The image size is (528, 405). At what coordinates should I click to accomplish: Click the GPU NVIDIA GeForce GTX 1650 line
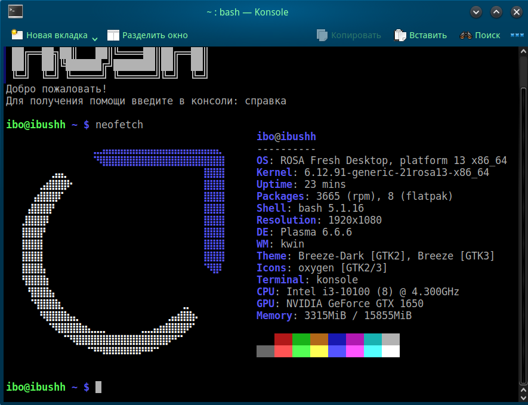tap(339, 304)
